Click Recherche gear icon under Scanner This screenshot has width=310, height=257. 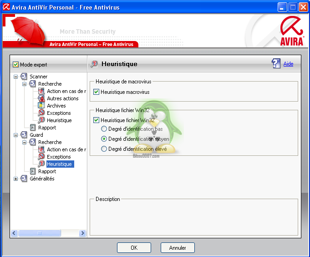click(x=32, y=84)
